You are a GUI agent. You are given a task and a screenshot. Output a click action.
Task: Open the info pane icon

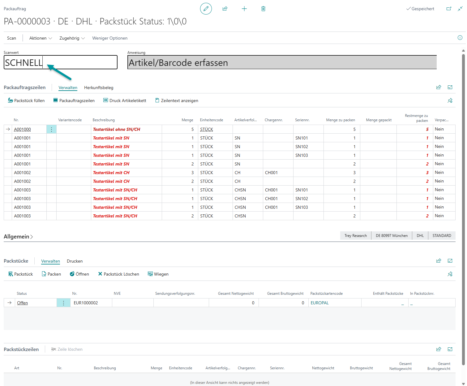[x=460, y=38]
